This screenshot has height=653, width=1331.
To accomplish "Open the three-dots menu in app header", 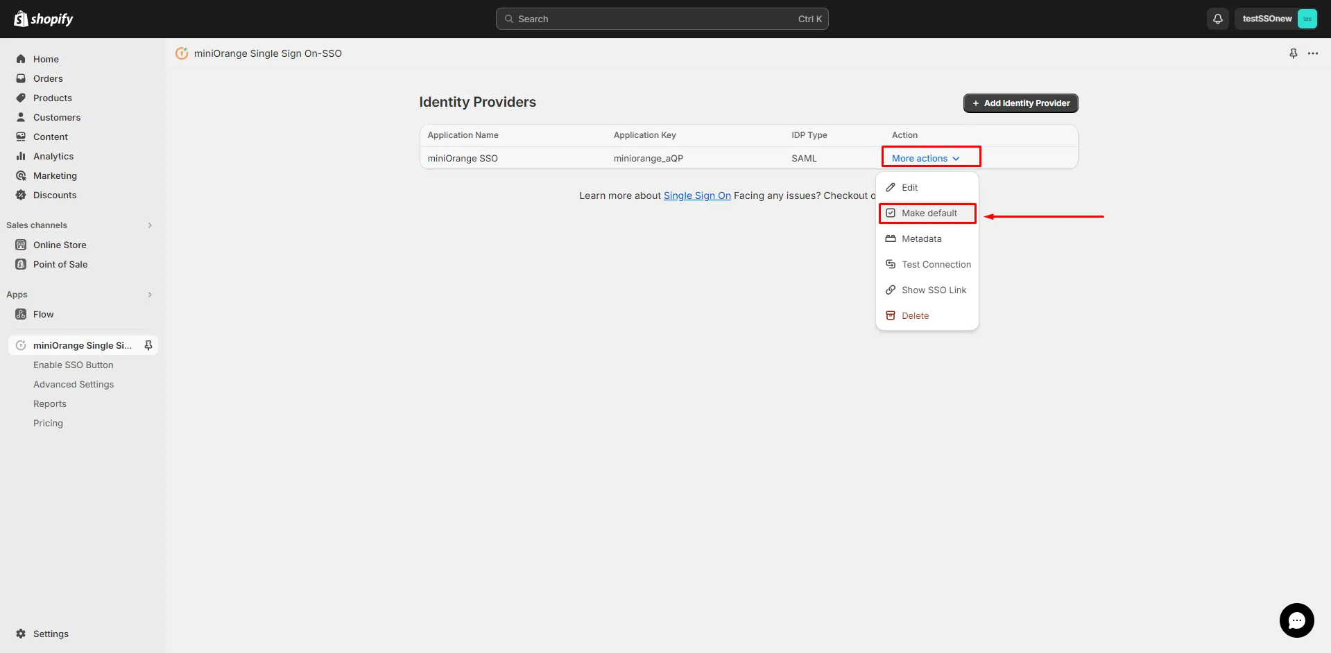I will tap(1313, 53).
